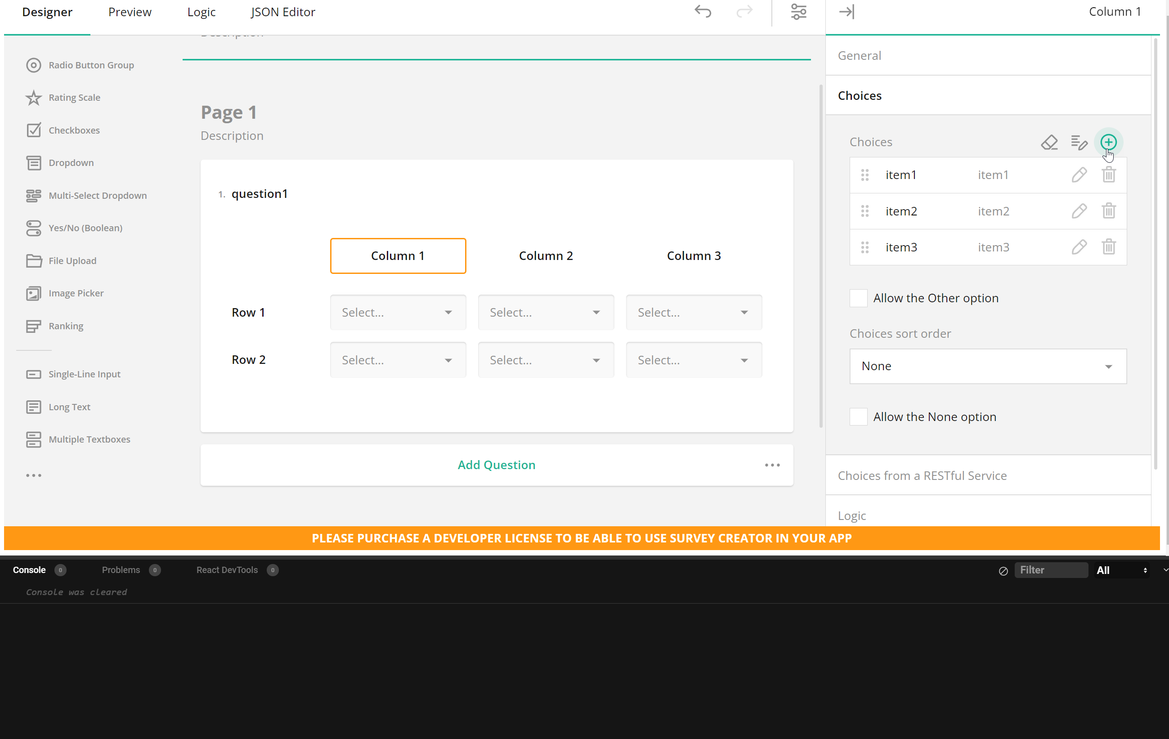Clear console with the circle-slash icon
This screenshot has width=1169, height=739.
tap(1003, 570)
